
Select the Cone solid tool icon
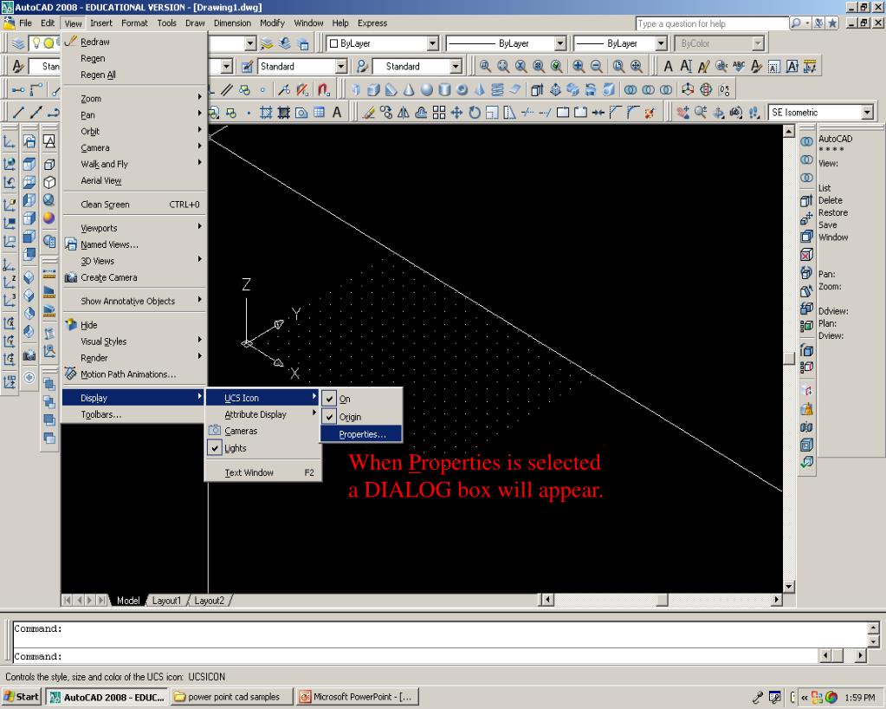[410, 89]
